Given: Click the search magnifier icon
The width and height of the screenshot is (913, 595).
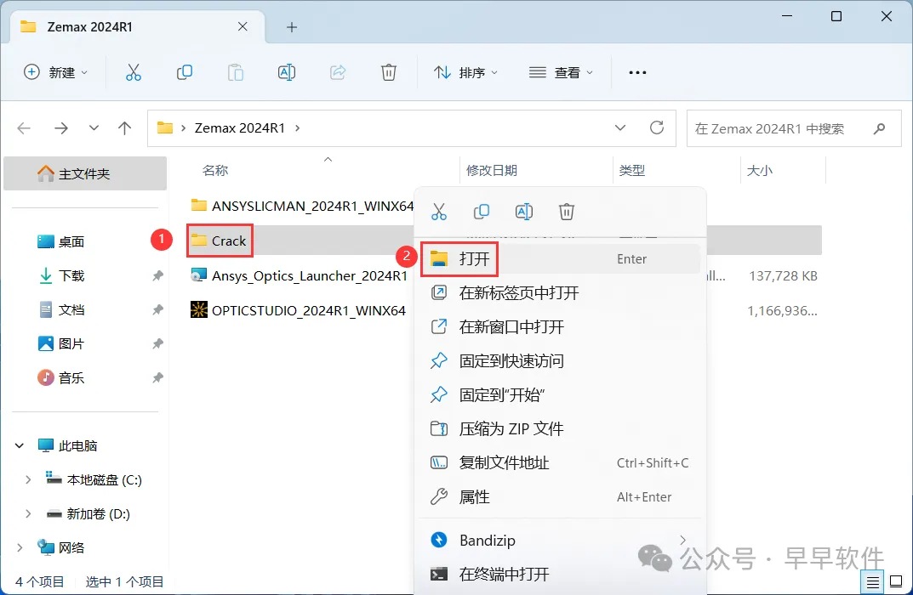Looking at the screenshot, I should (x=879, y=128).
